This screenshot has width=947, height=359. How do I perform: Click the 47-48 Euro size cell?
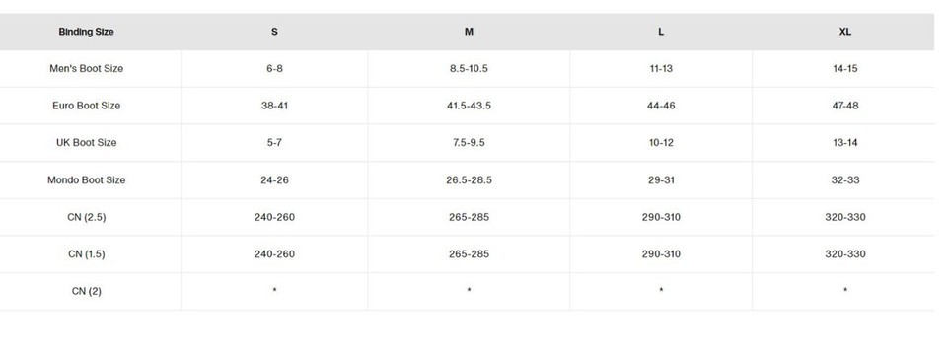coord(845,106)
